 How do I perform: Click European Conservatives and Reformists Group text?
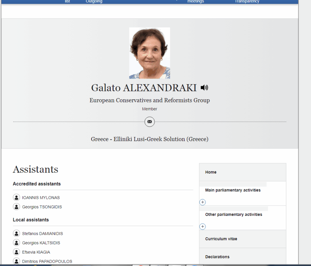(x=150, y=100)
